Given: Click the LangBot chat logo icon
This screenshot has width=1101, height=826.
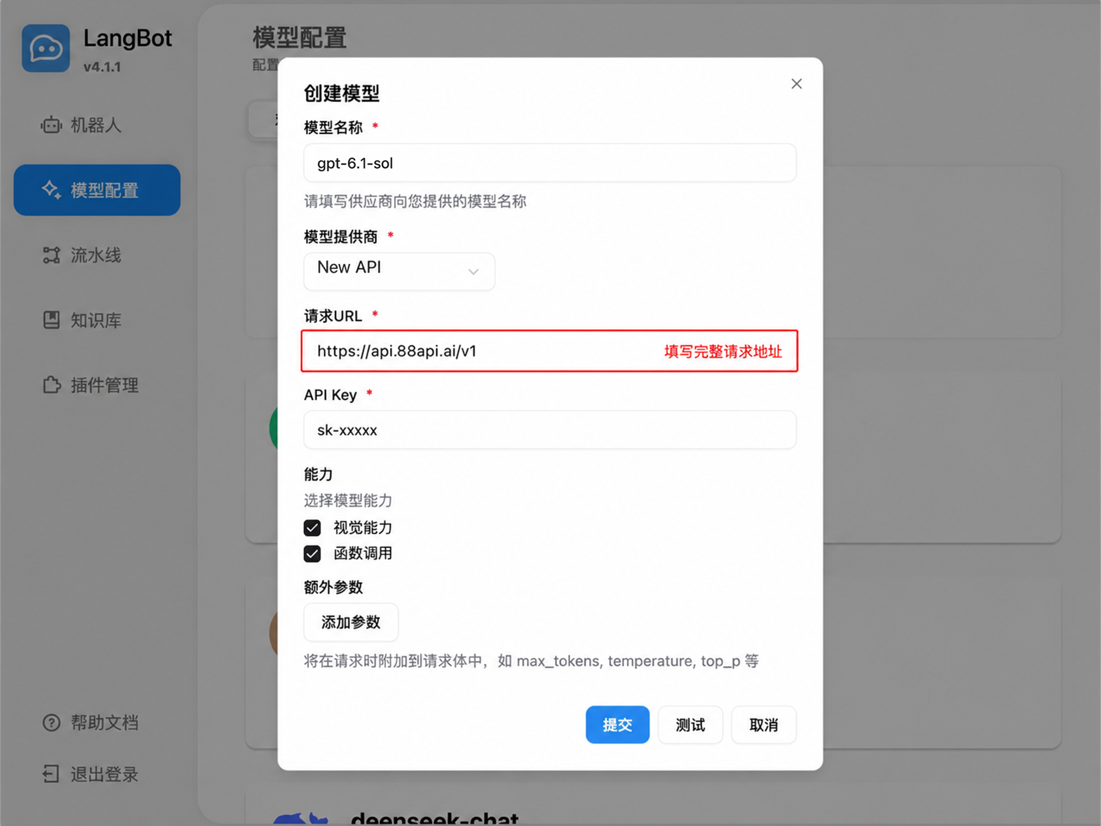Looking at the screenshot, I should coord(46,48).
